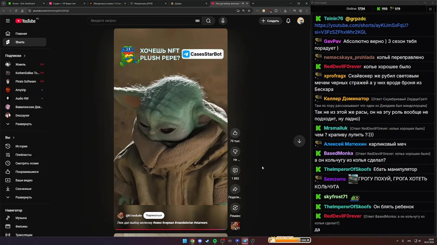Open Spotify from the taskbar
437x245 pixels.
[215, 241]
